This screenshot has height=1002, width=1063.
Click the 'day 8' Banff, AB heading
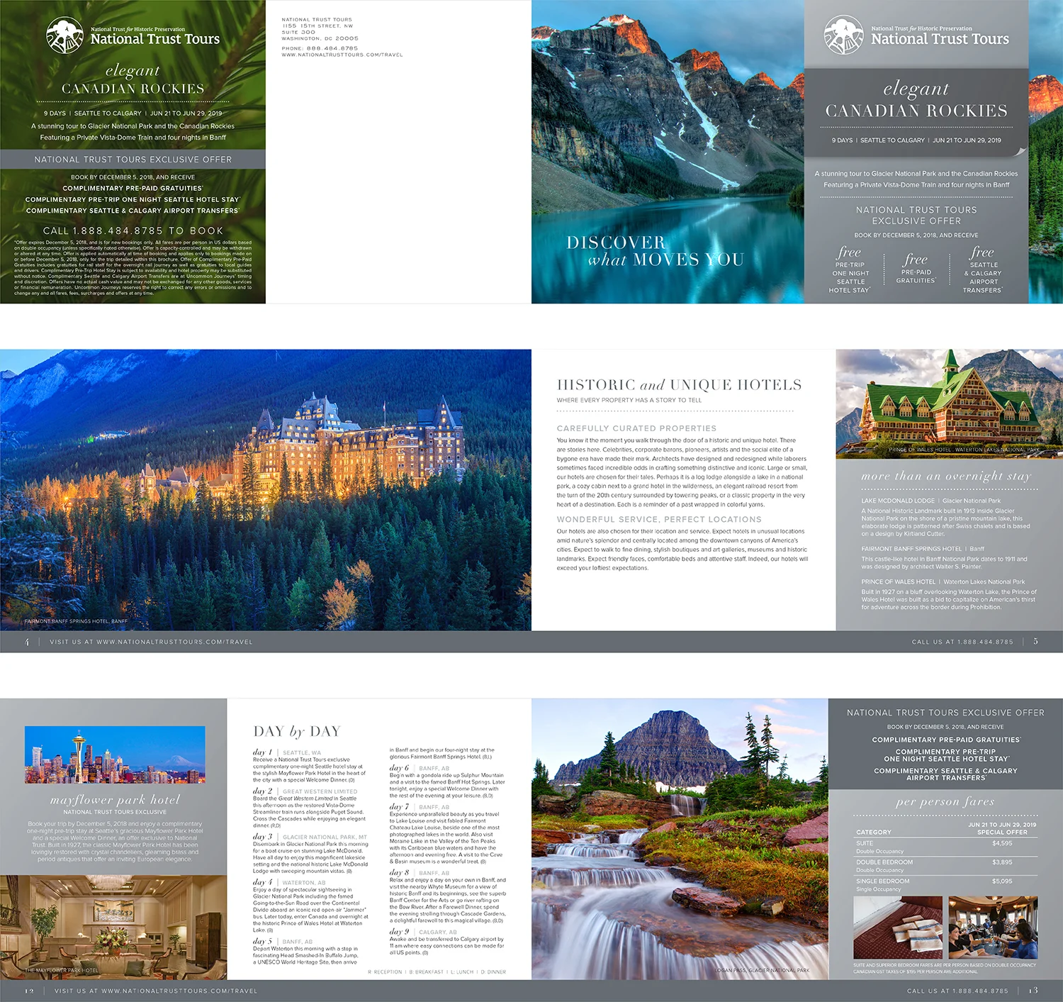coord(420,873)
